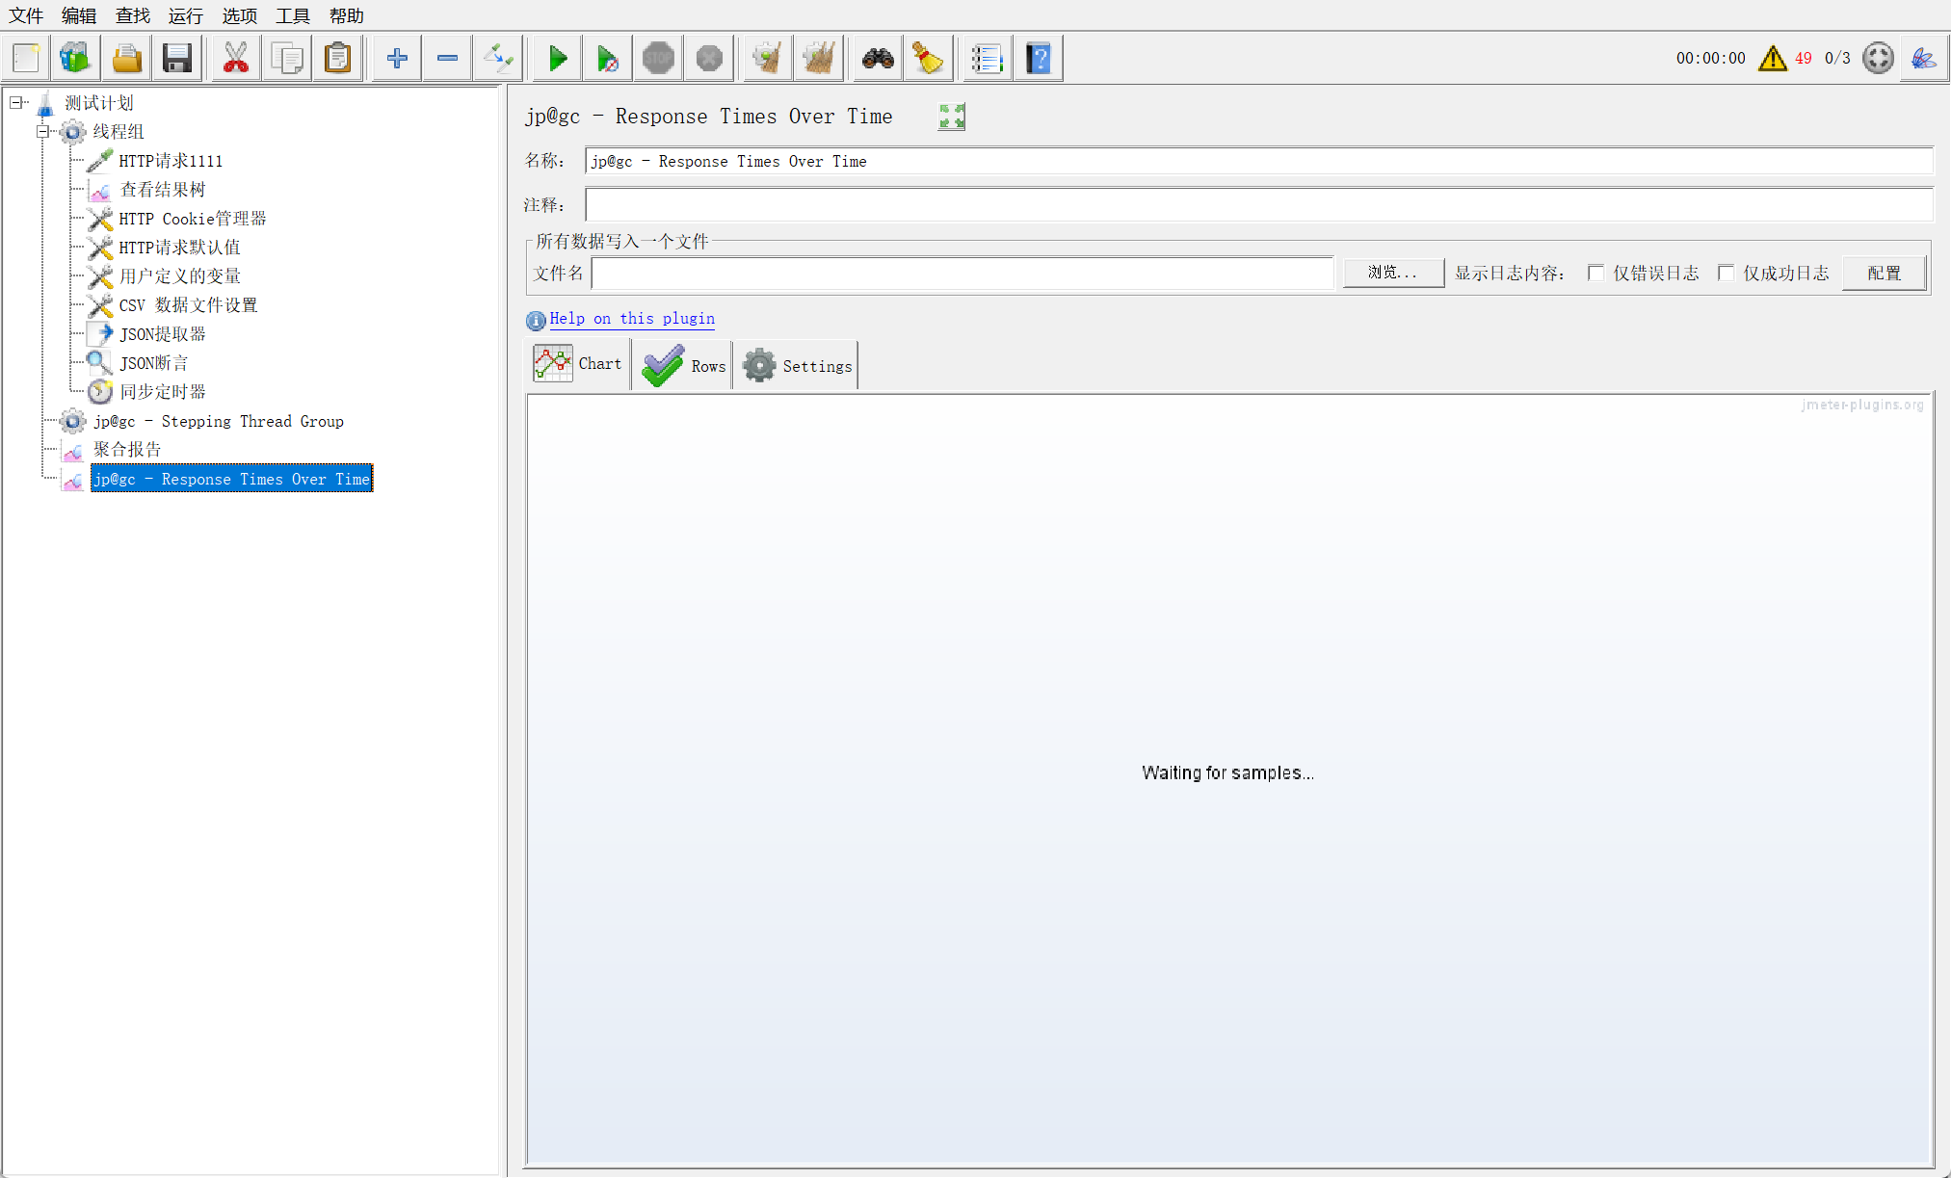The width and height of the screenshot is (1951, 1178).
Task: Open the Help on this plugin link
Action: click(x=632, y=319)
